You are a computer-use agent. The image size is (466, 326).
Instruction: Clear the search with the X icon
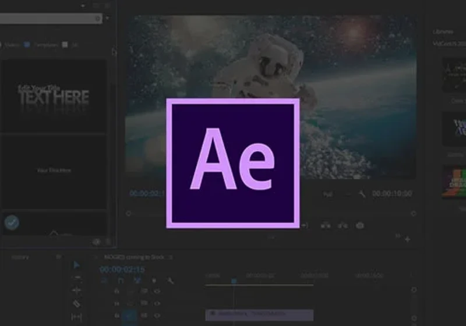tap(98, 19)
